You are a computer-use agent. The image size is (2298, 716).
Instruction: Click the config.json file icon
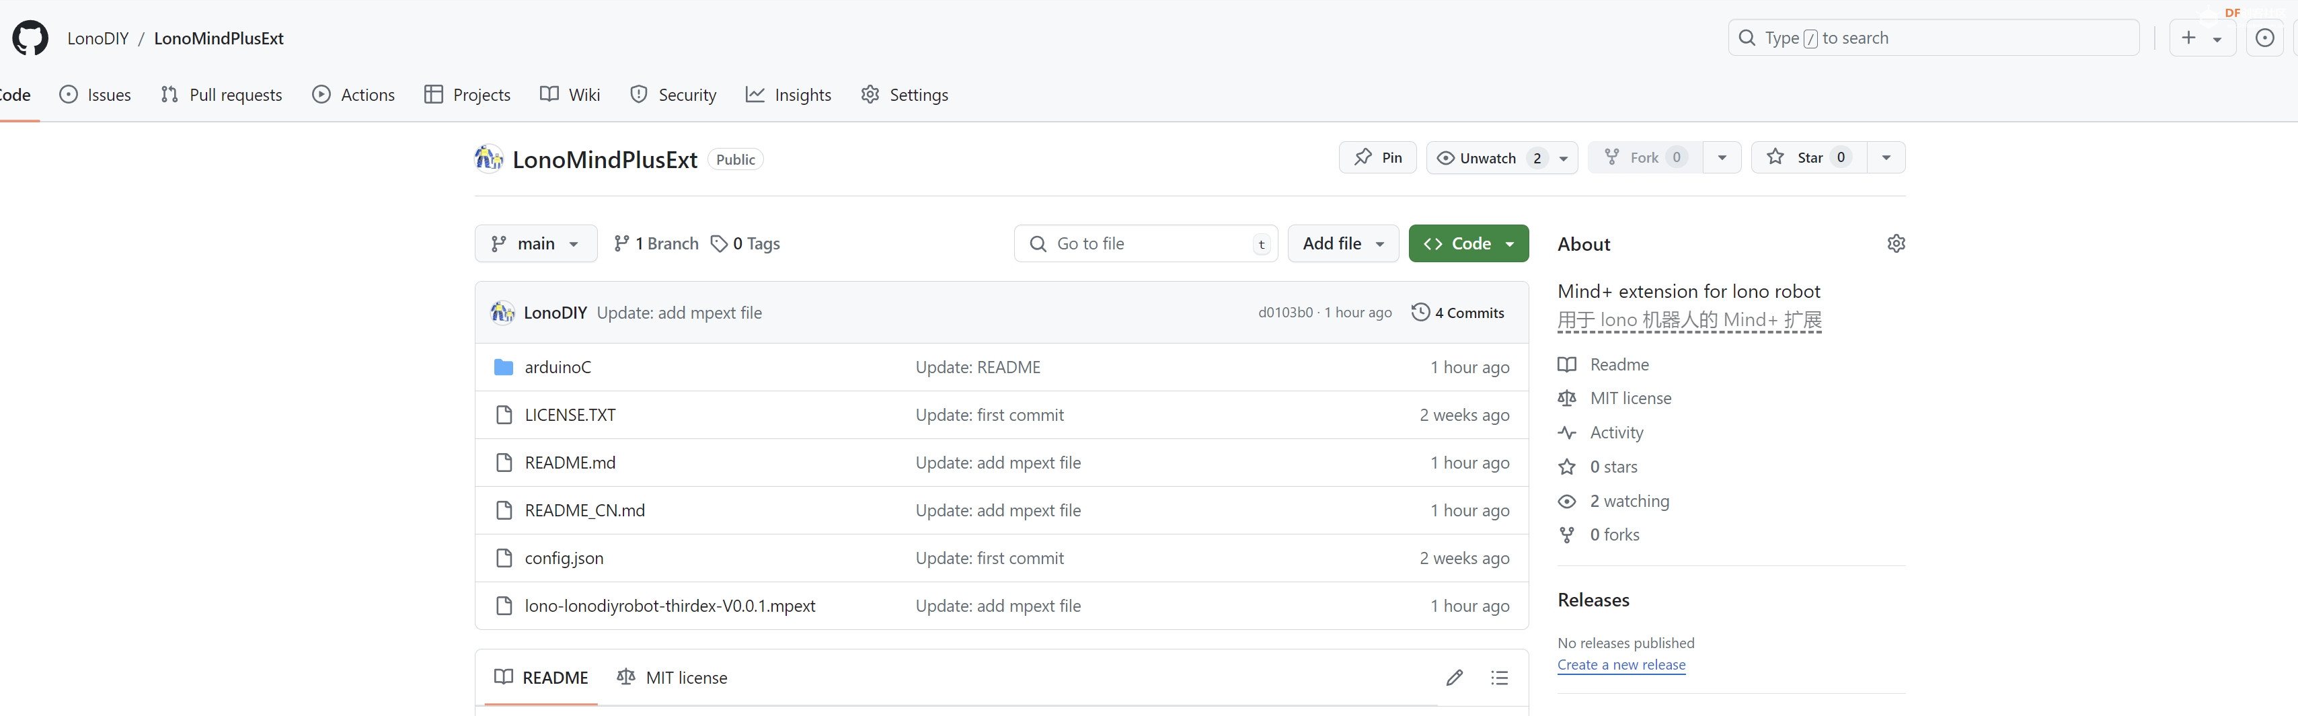point(504,558)
